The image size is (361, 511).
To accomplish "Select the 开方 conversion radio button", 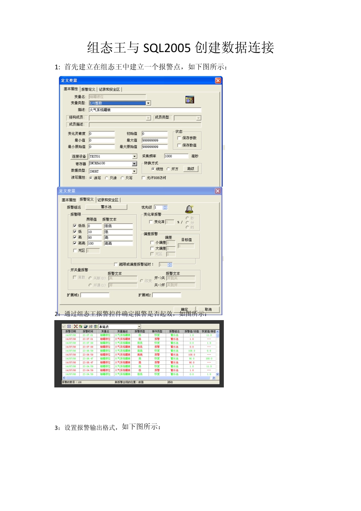I will (168, 169).
